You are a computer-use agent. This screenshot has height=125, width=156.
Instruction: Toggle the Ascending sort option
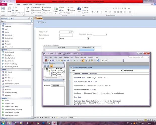coord(35,8)
